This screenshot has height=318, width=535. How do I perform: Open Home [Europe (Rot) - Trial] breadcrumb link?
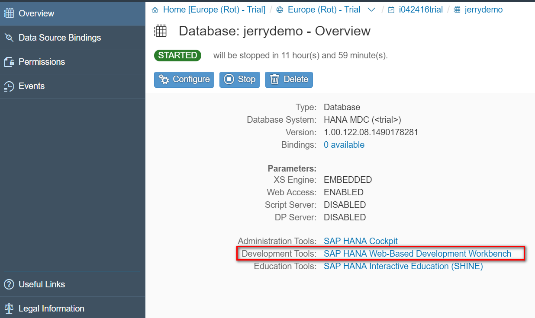click(x=214, y=10)
